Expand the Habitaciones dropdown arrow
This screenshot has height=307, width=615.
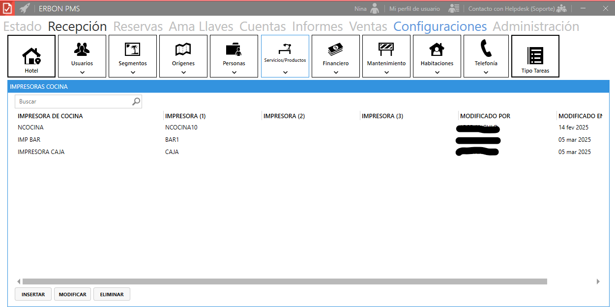(437, 73)
